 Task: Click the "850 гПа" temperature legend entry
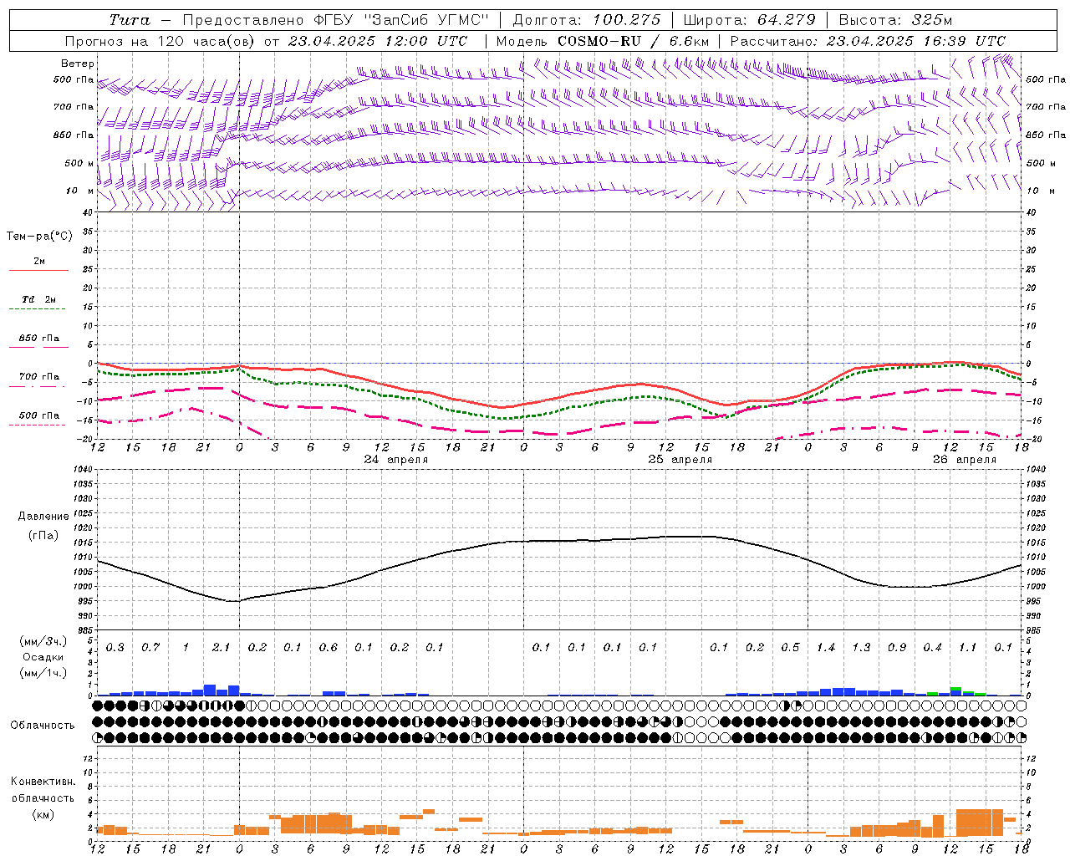coord(39,339)
